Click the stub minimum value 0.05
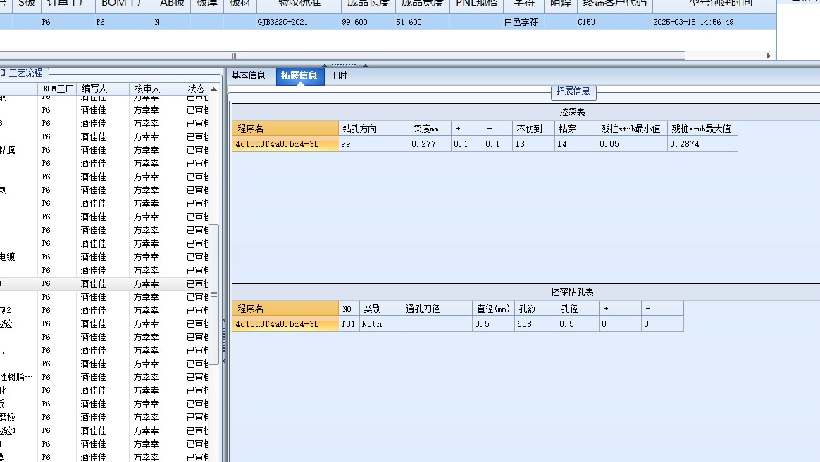The height and width of the screenshot is (462, 820). 632,144
